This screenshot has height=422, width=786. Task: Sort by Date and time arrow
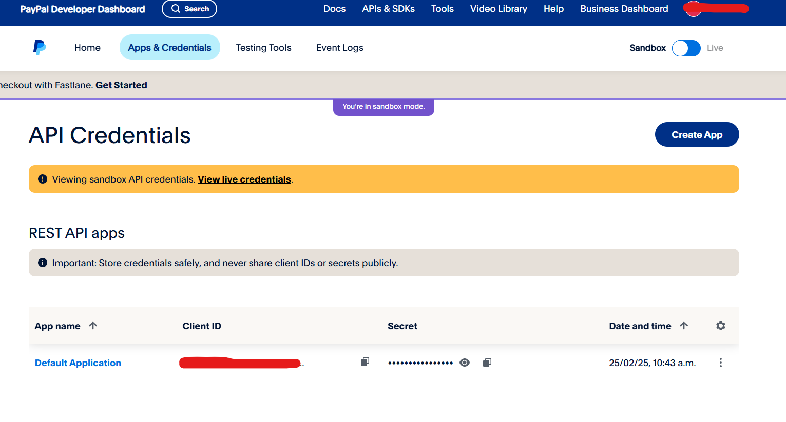click(x=684, y=326)
